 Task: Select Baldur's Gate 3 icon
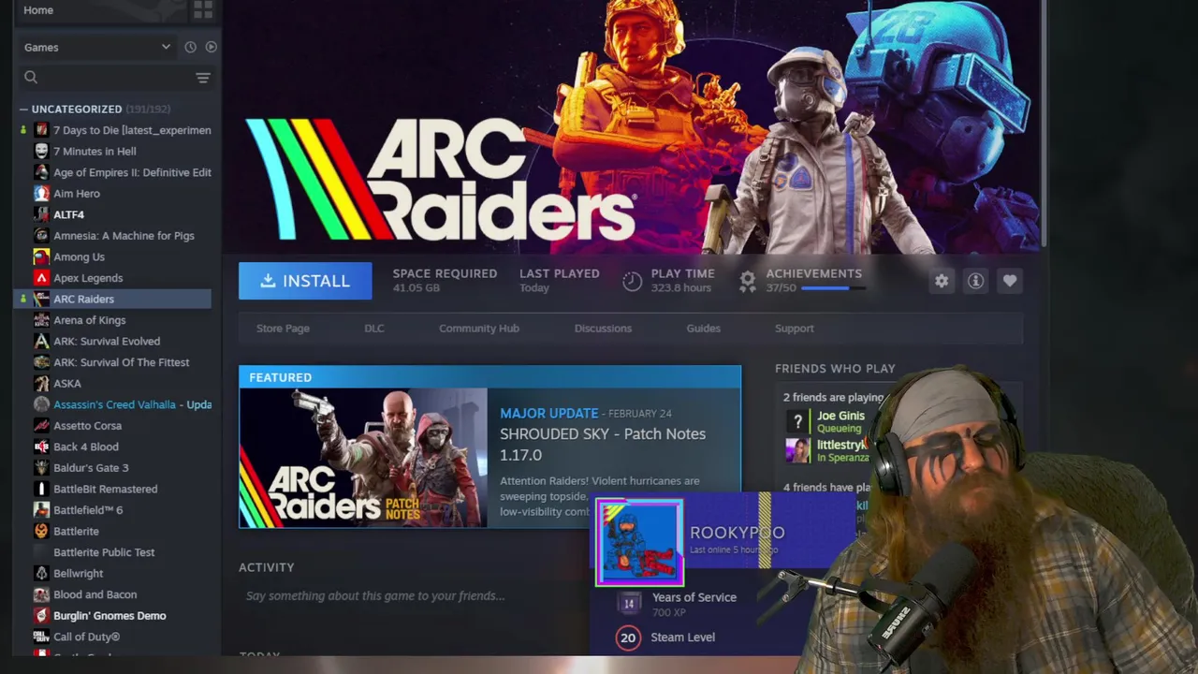pos(41,467)
